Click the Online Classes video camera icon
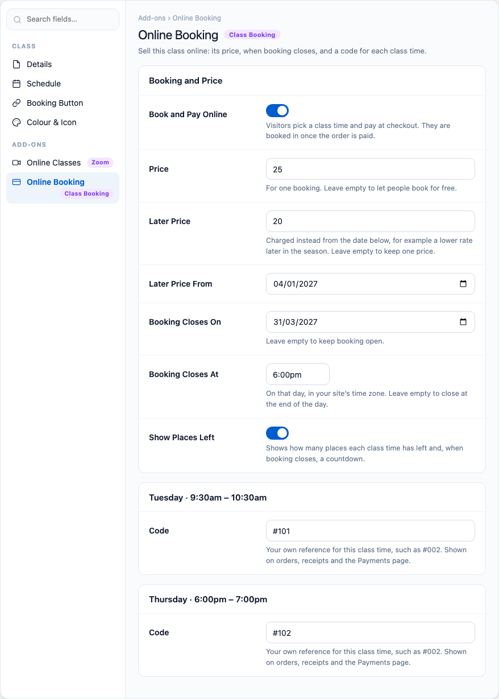 16,163
